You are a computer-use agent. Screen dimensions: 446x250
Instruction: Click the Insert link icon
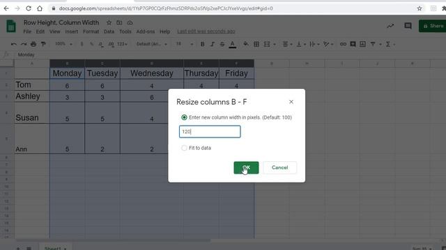point(343,44)
